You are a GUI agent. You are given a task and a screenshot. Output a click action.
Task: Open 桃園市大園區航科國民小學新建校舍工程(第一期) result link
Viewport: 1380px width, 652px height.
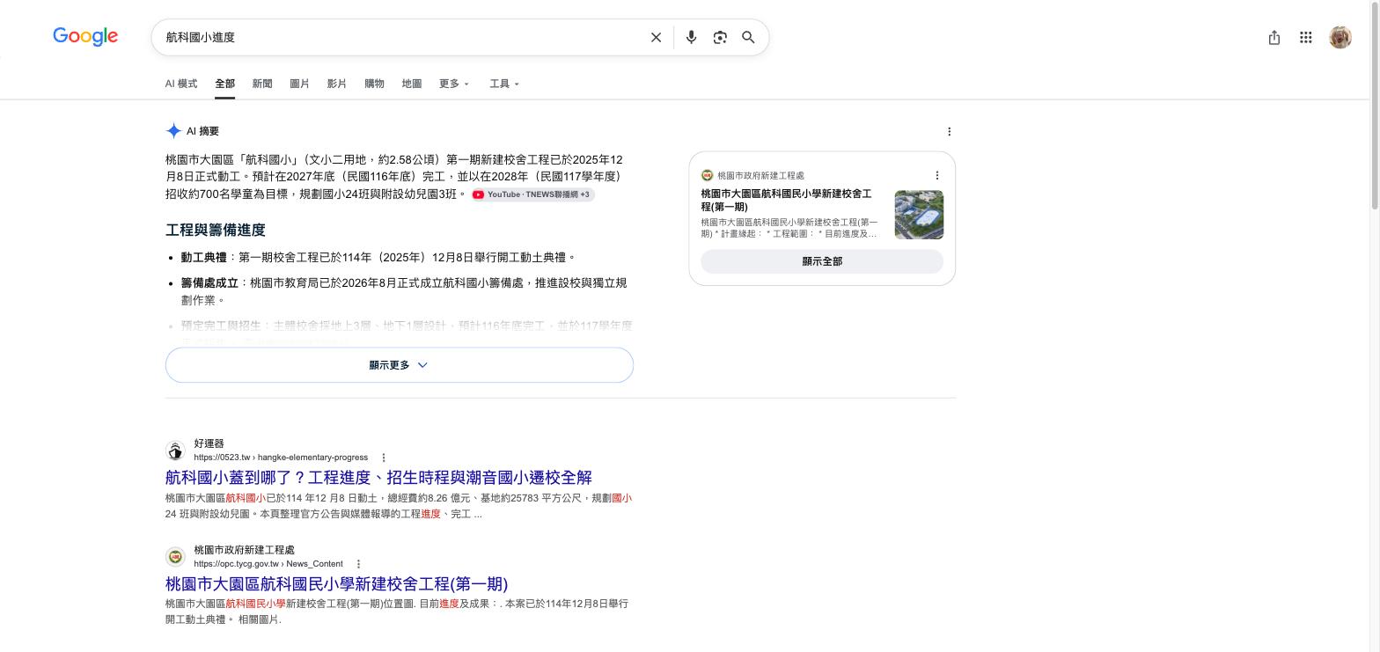(x=336, y=583)
